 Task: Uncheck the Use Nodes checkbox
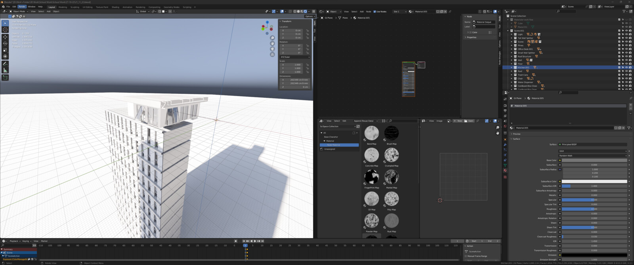pos(374,11)
